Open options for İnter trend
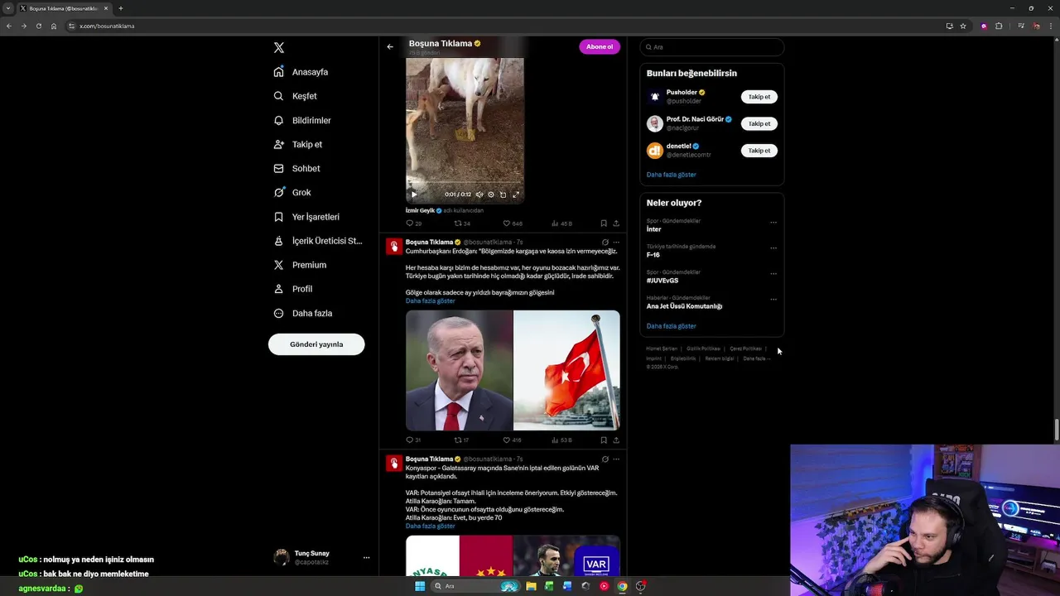This screenshot has width=1060, height=596. (773, 222)
